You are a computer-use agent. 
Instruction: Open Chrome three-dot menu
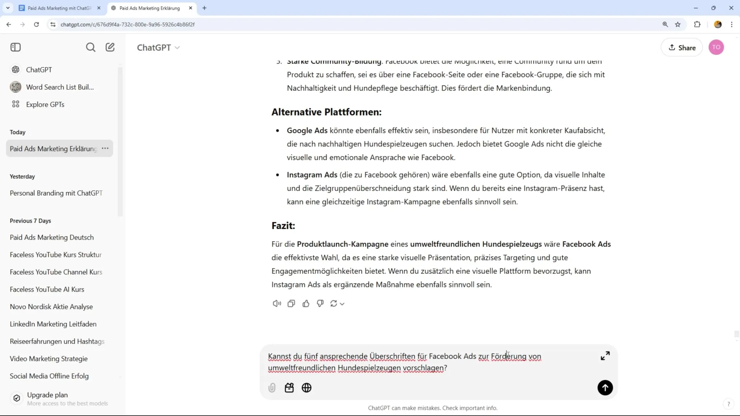point(732,24)
